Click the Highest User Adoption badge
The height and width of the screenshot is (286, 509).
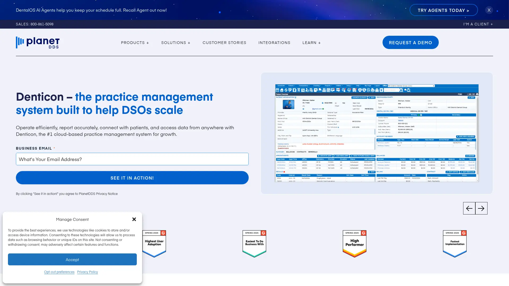154,244
